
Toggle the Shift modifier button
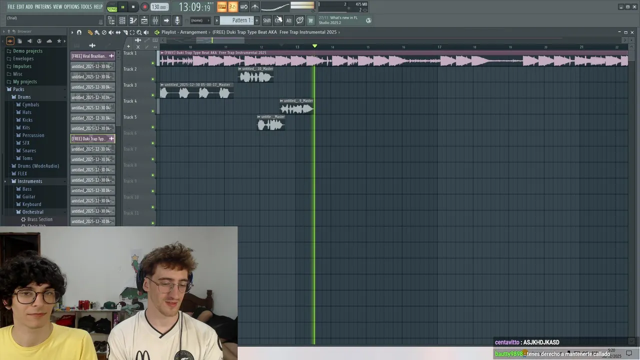pos(267,20)
